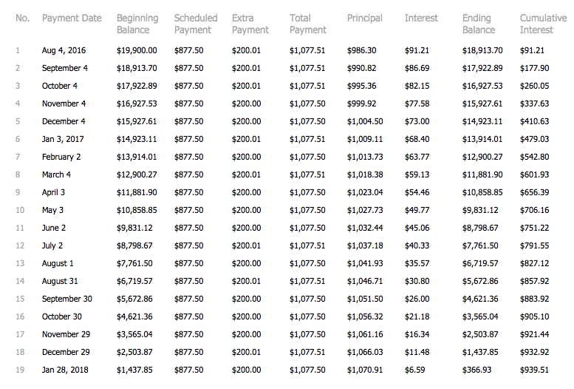
Task: Select the $1,070.91 principal amount
Action: [365, 370]
